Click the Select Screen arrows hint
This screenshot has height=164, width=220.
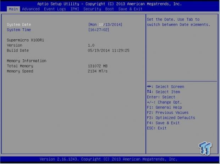165,87
